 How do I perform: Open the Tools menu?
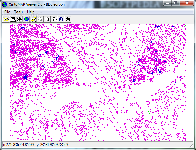coord(18,12)
